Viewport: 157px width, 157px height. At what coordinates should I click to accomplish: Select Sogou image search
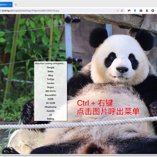pos(50,87)
